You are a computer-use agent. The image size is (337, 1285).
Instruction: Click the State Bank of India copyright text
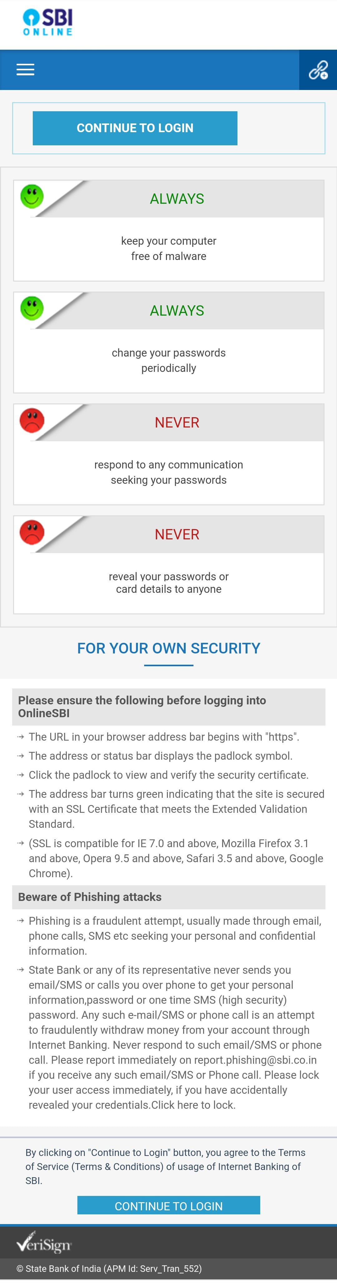(109, 1268)
